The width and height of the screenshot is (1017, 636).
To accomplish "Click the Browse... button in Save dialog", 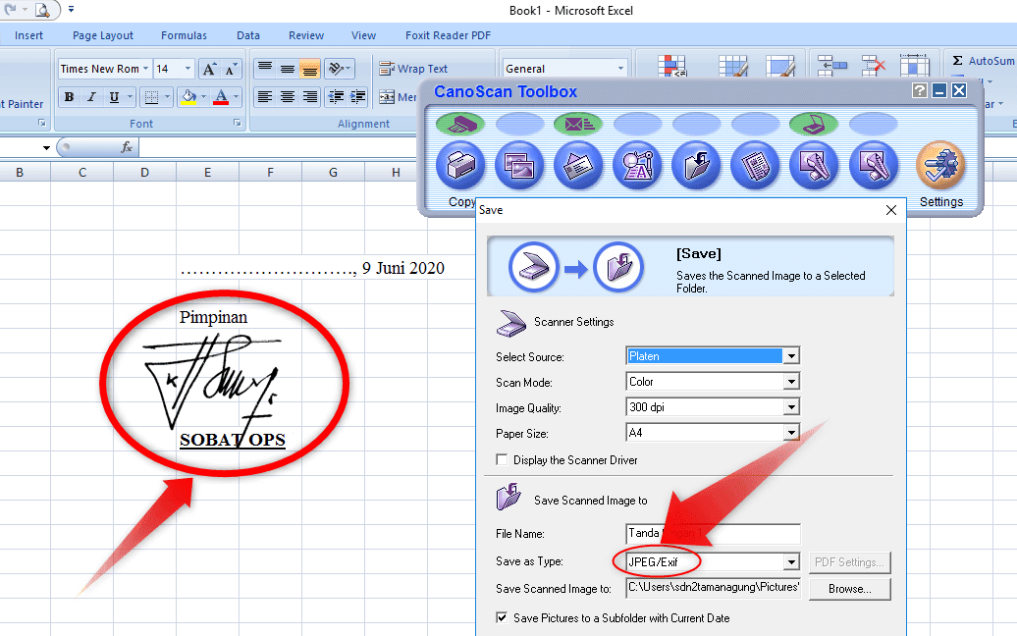I will 850,589.
